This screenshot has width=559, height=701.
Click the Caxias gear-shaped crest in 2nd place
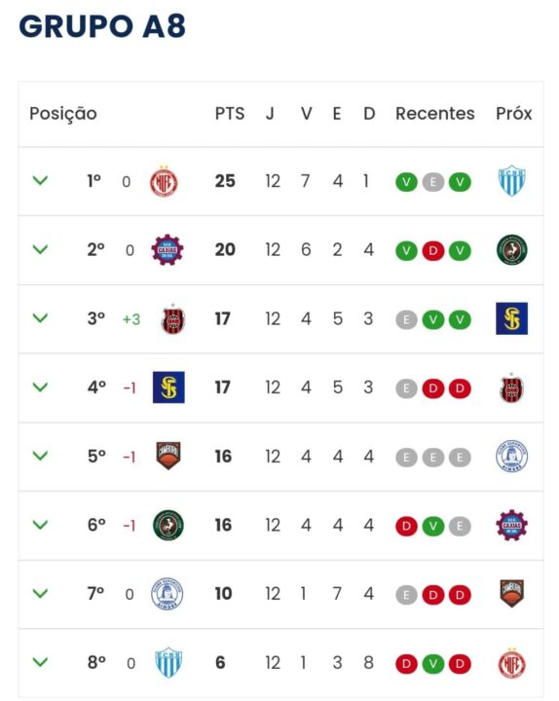168,250
